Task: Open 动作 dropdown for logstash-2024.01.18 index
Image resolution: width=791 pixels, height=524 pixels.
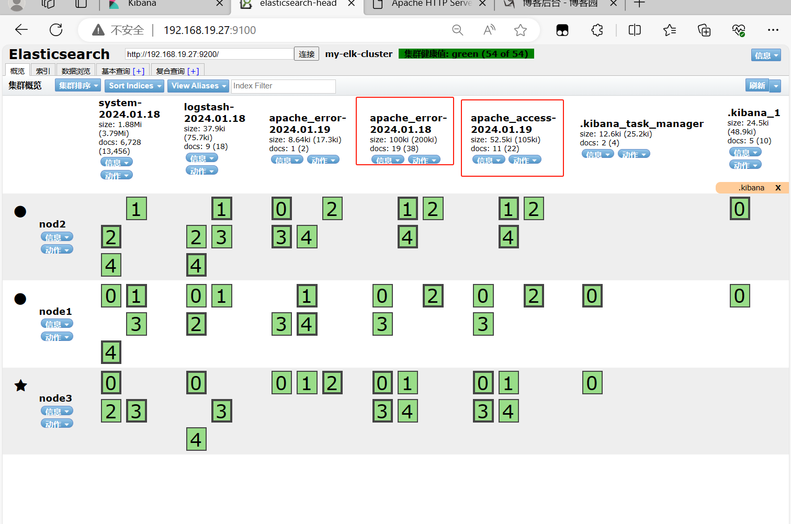Action: [202, 171]
